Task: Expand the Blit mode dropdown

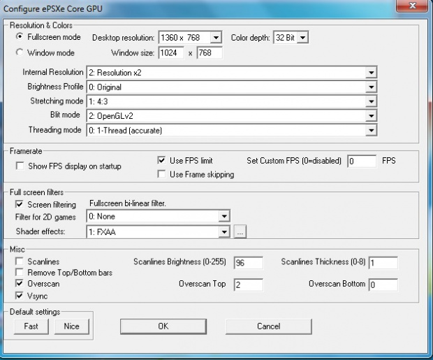Action: tap(232, 116)
